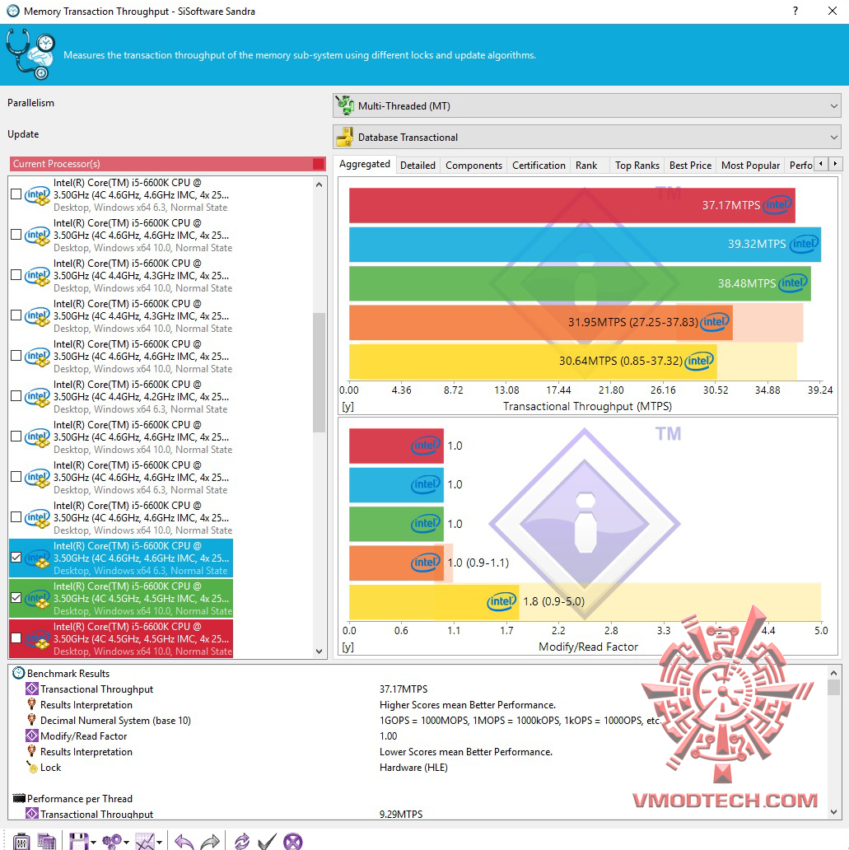Click the yellow Database Transactional icon
The width and height of the screenshot is (849, 850).
click(x=344, y=137)
